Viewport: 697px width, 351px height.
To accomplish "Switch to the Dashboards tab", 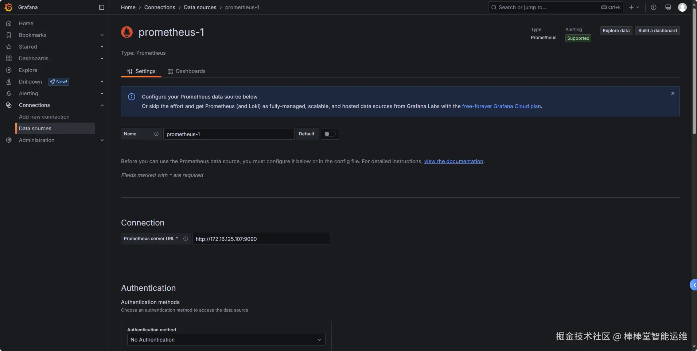I will tap(186, 71).
